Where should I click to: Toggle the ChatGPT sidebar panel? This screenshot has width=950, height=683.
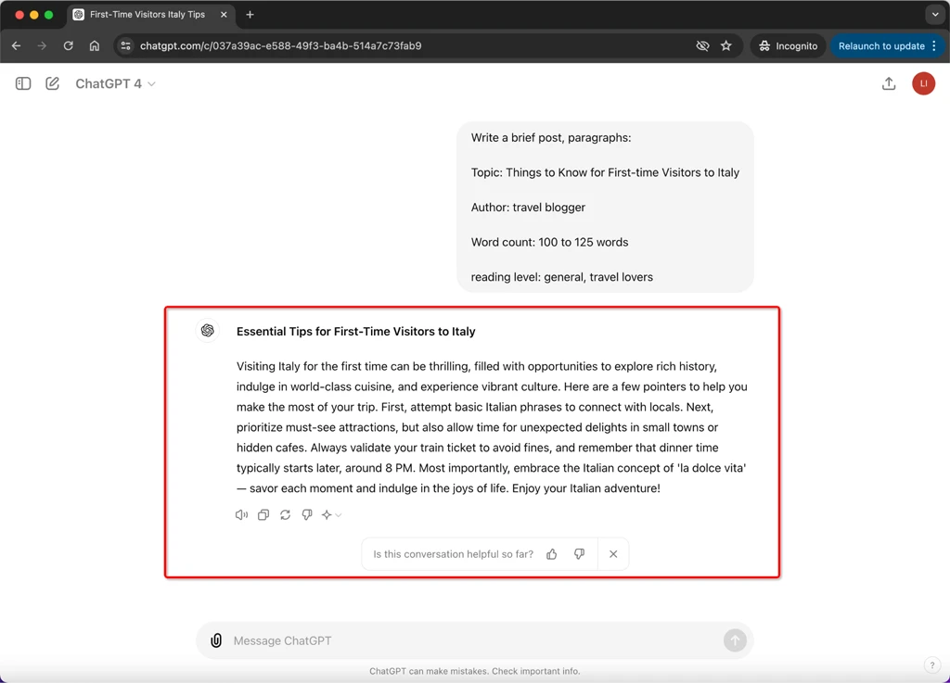coord(23,83)
